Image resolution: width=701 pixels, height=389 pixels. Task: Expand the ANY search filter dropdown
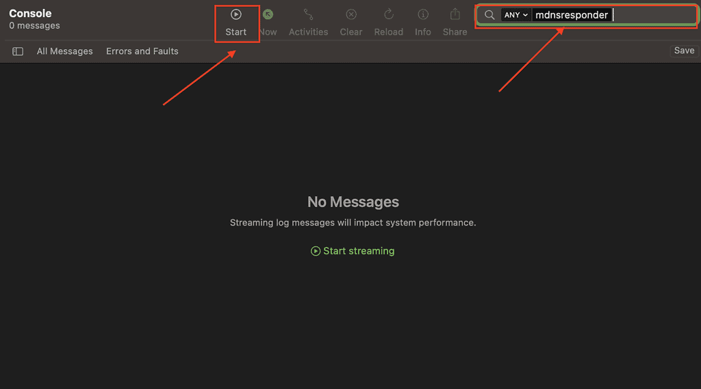pos(516,15)
